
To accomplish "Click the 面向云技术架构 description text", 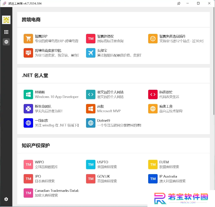I will (171, 111).
